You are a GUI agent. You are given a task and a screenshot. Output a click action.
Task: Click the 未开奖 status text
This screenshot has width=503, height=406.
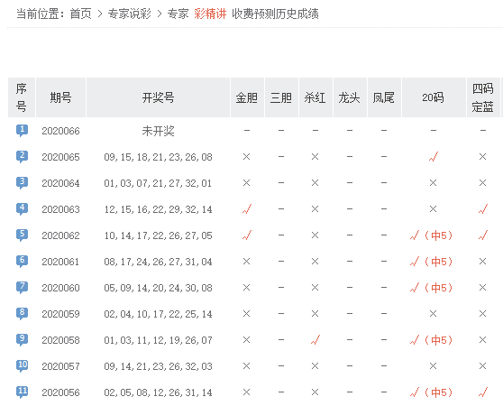point(158,131)
